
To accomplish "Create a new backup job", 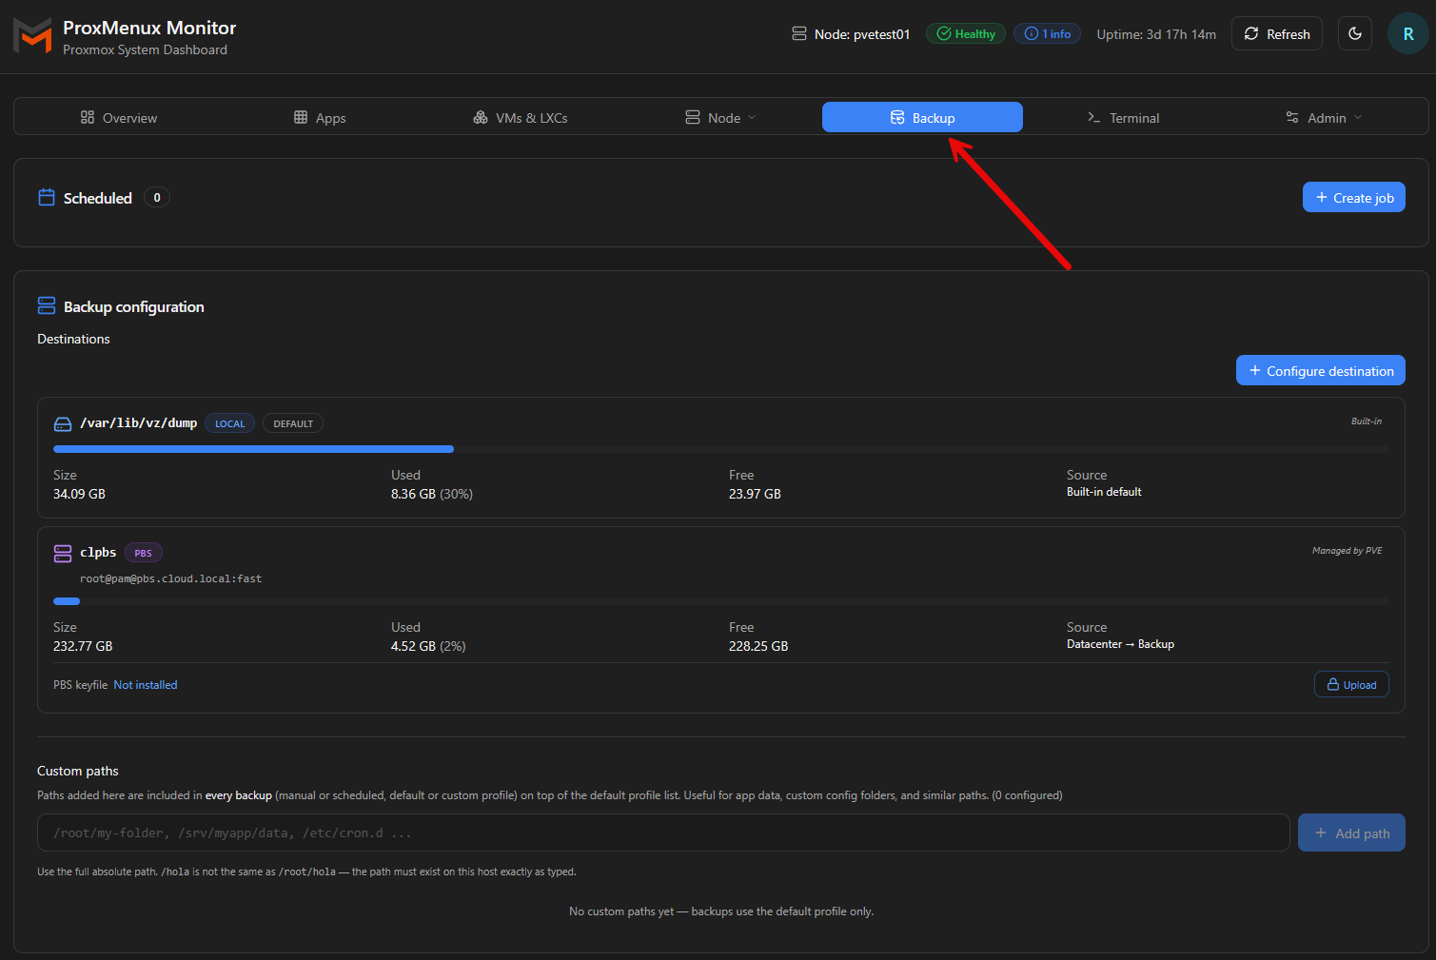I will [x=1353, y=197].
